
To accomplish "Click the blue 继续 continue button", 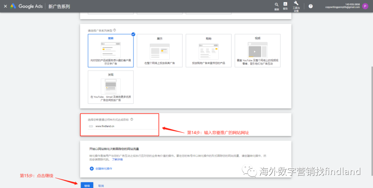I will pyautogui.click(x=87, y=185).
